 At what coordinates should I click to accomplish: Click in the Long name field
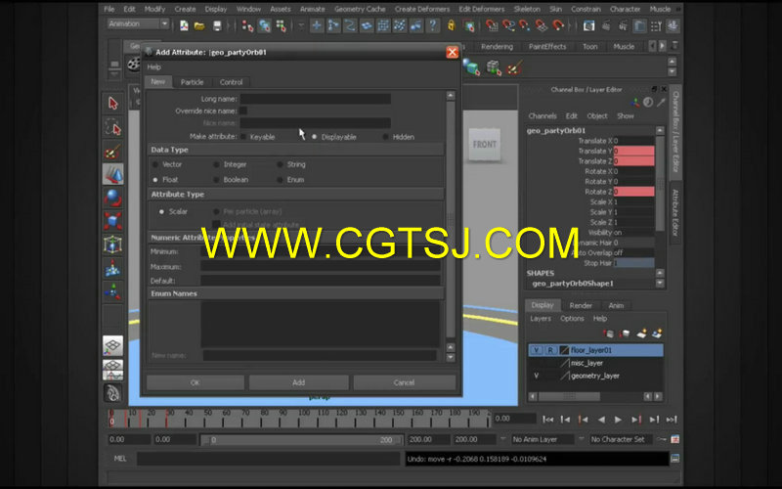click(x=315, y=99)
